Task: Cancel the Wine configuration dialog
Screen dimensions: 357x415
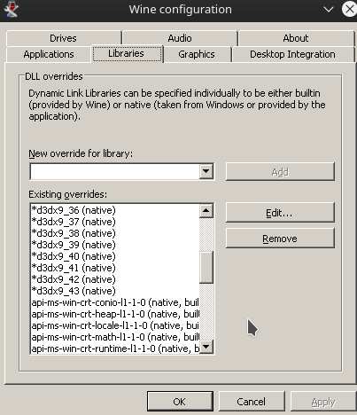Action: pyautogui.click(x=252, y=402)
